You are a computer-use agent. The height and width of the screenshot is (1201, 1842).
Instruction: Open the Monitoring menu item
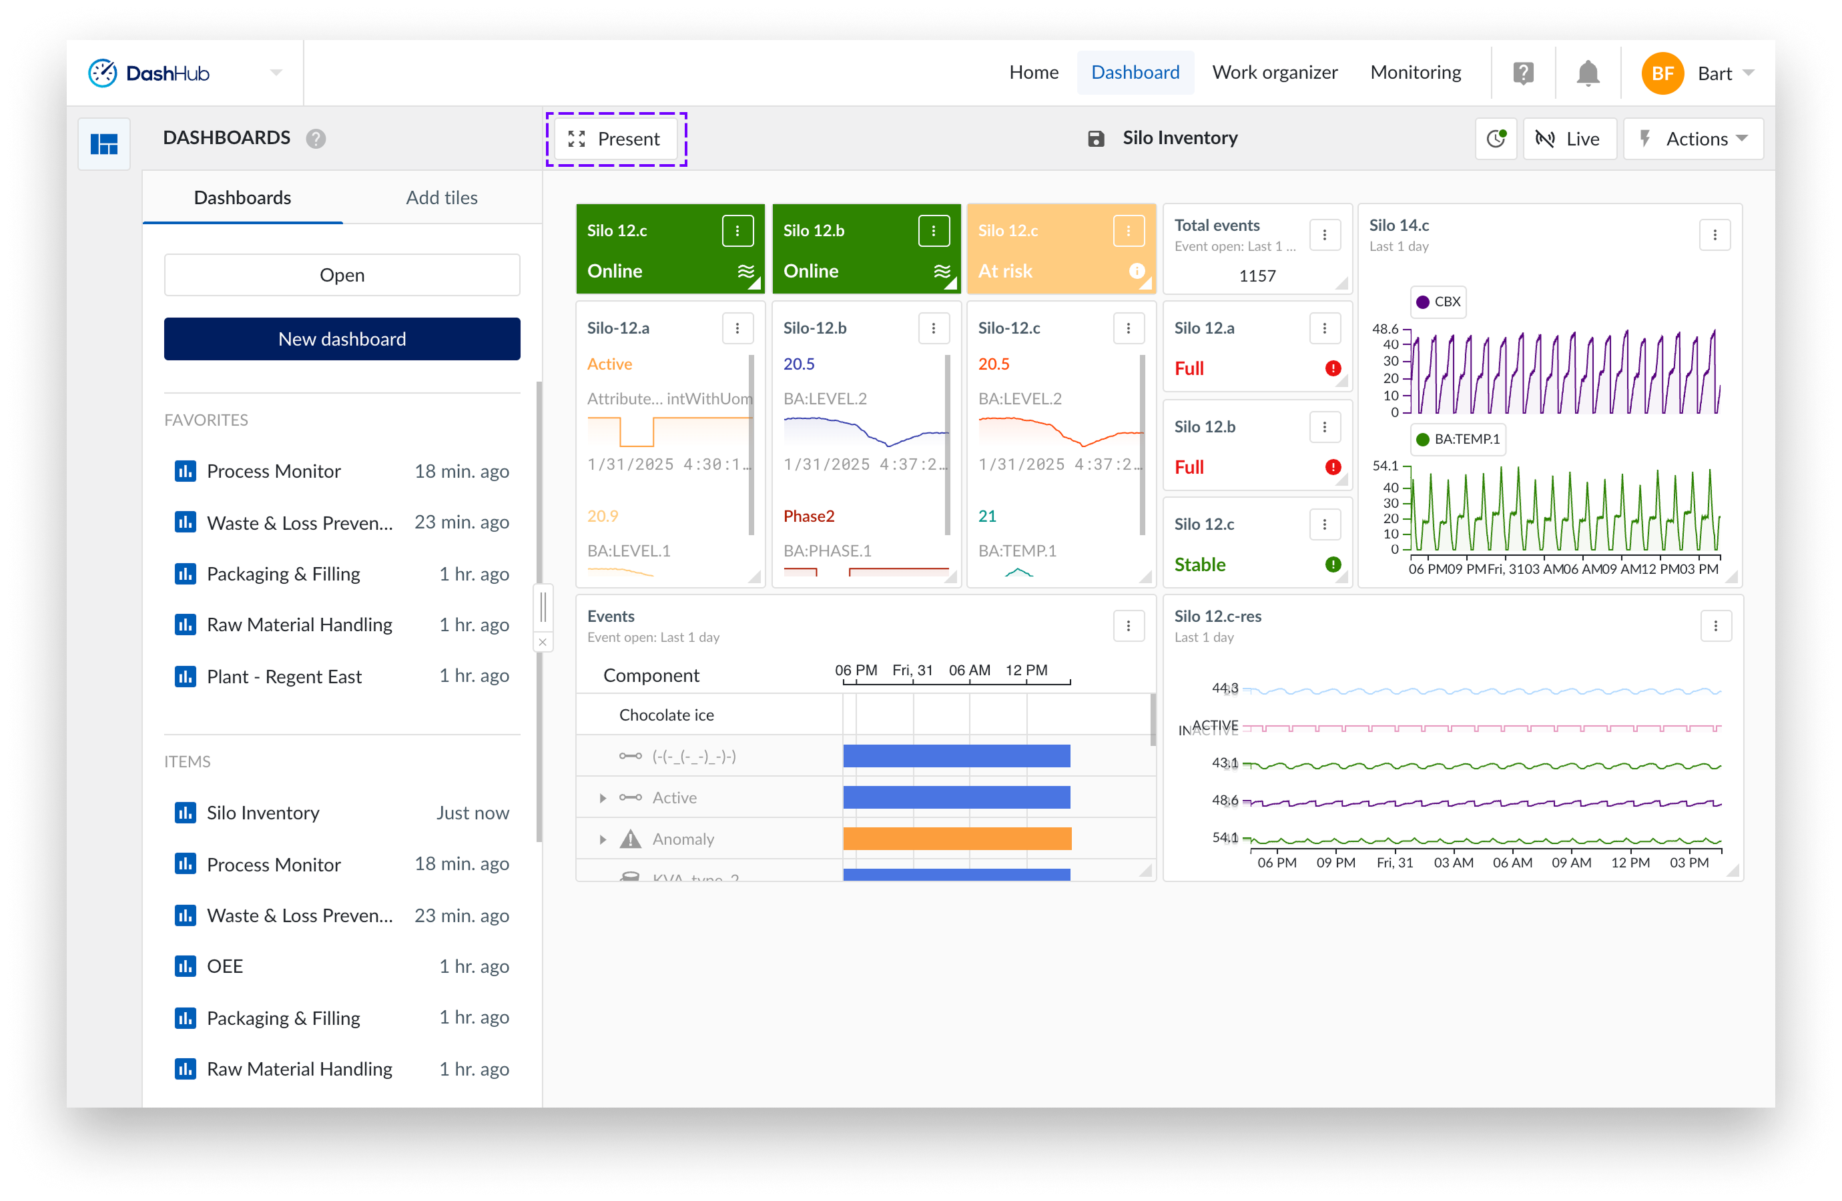tap(1415, 73)
